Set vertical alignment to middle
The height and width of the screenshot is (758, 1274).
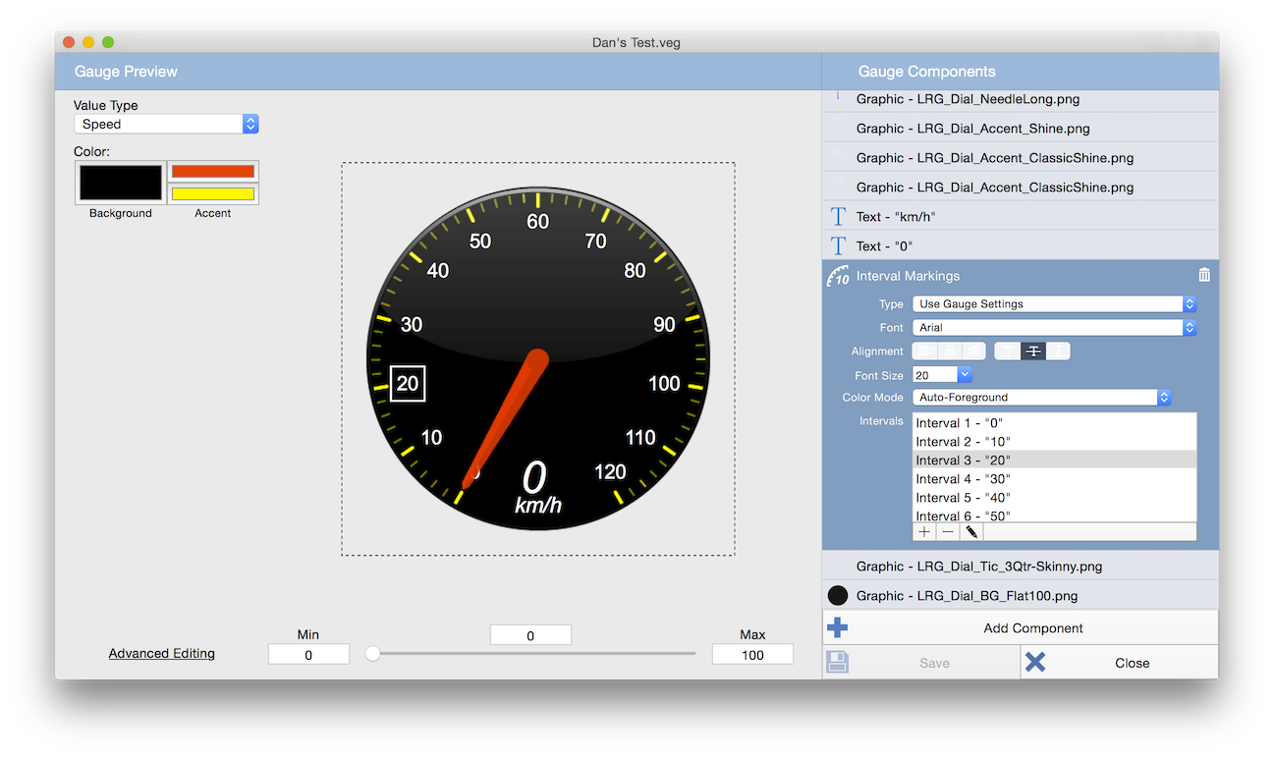pos(1032,352)
